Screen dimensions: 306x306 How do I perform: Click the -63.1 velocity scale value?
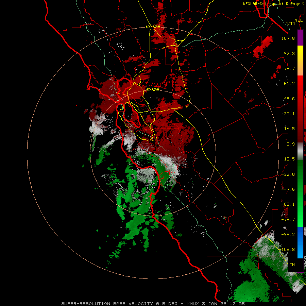click(x=288, y=204)
